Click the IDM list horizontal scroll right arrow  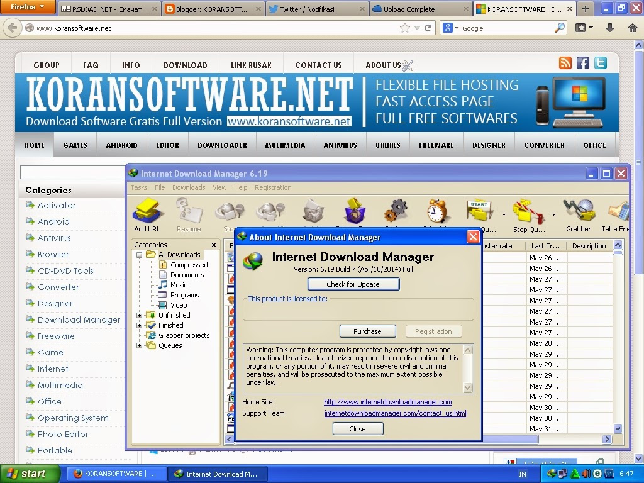pos(607,440)
